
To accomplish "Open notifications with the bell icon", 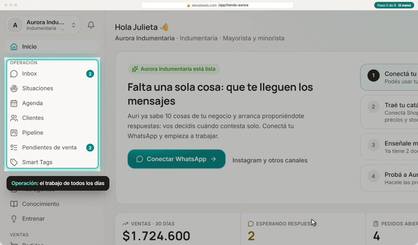I will [x=91, y=25].
